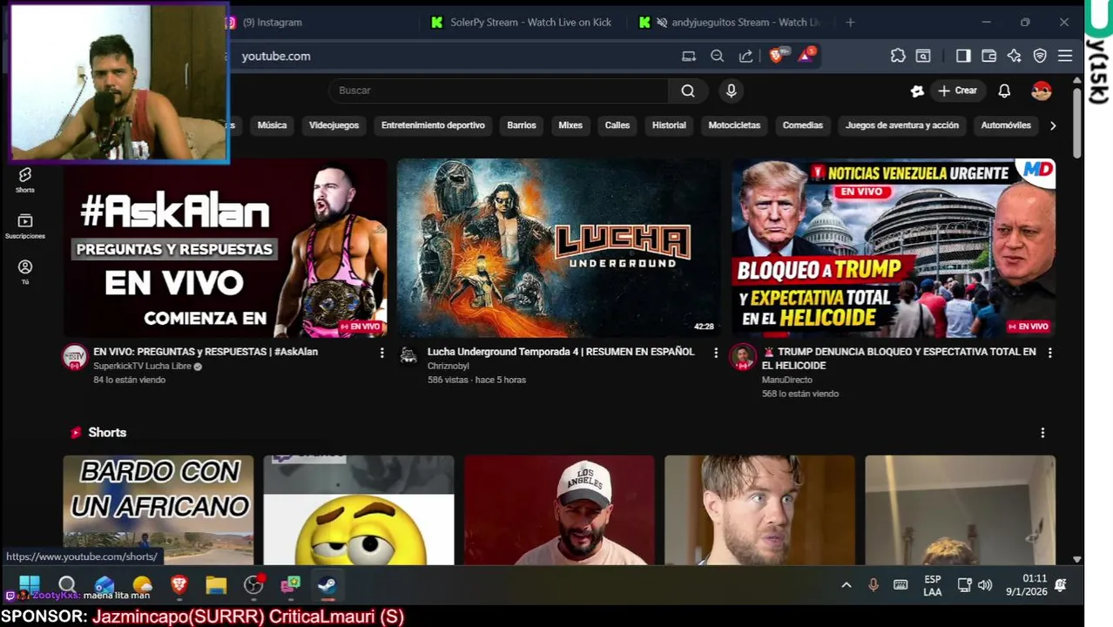Click the taskbar microphone tray icon
Viewport: 1113px width, 627px height.
tap(874, 585)
